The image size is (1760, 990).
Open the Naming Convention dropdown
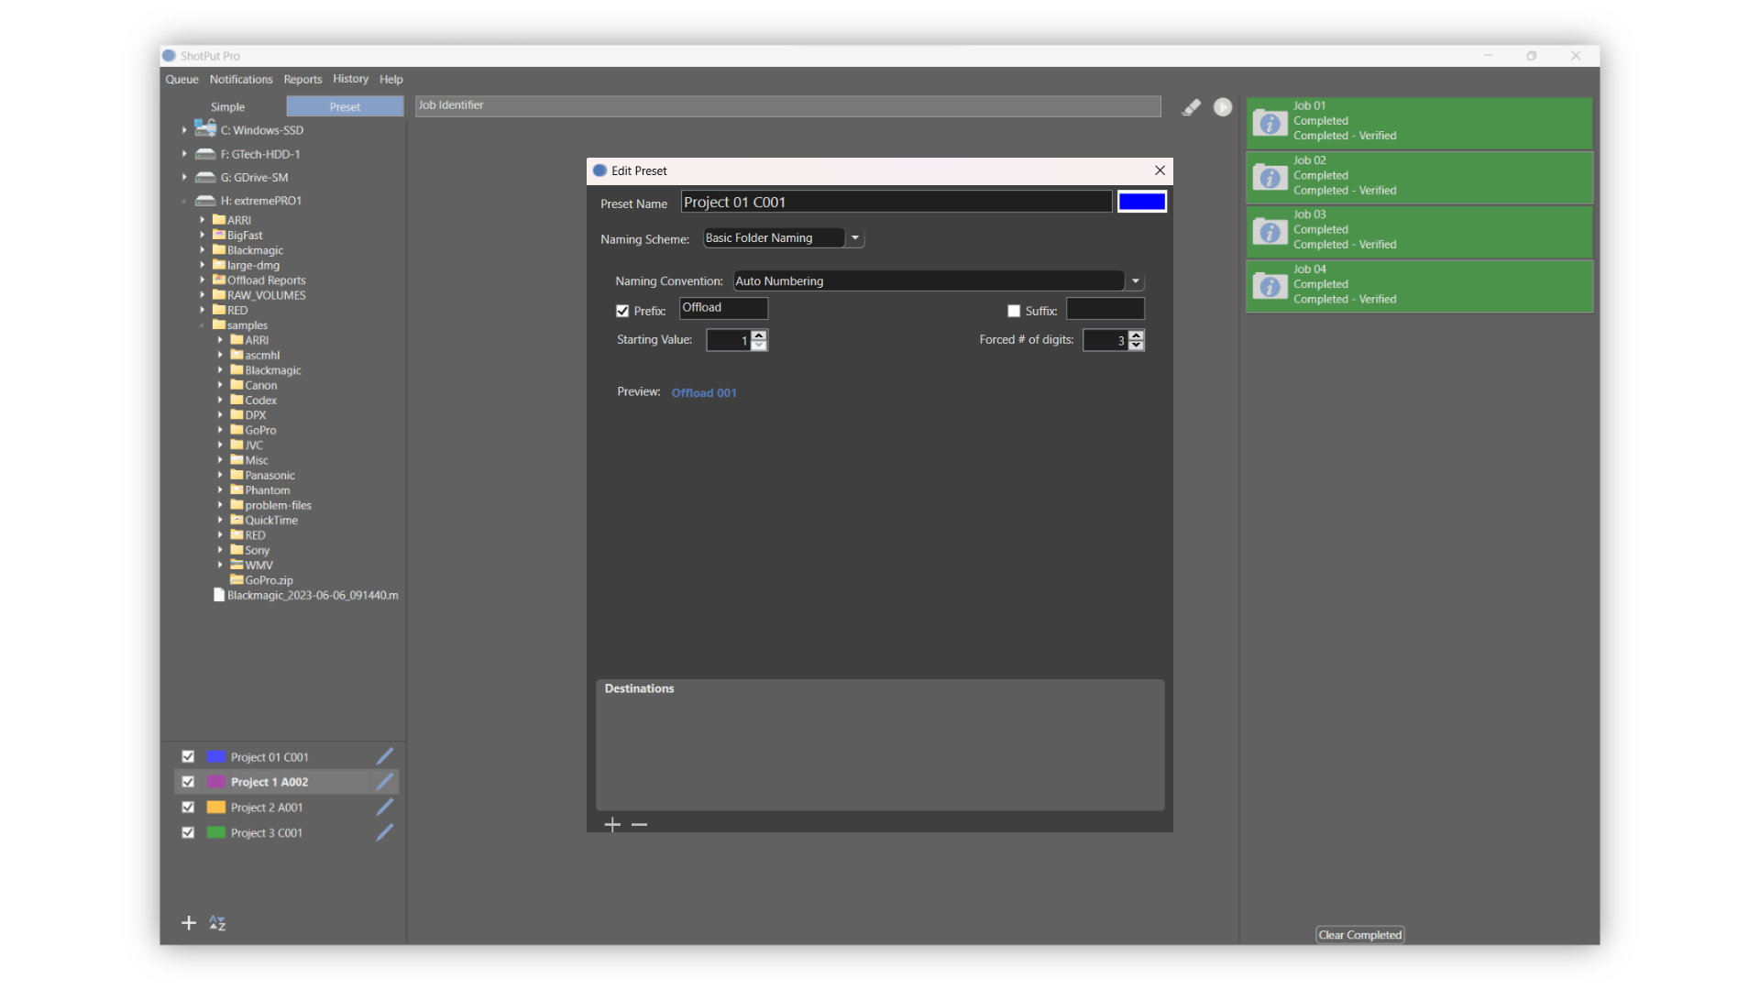[1135, 281]
